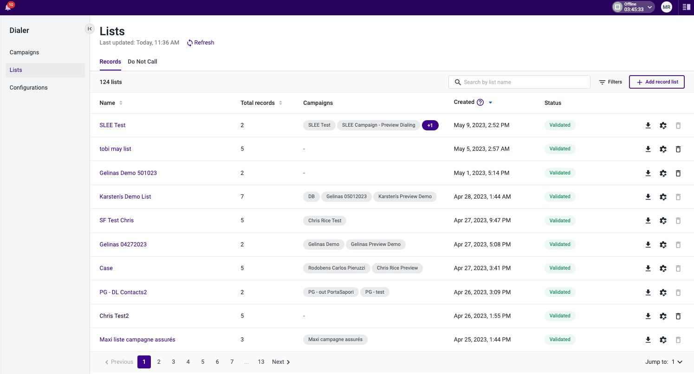
Task: Go to the Next page
Action: pyautogui.click(x=281, y=362)
